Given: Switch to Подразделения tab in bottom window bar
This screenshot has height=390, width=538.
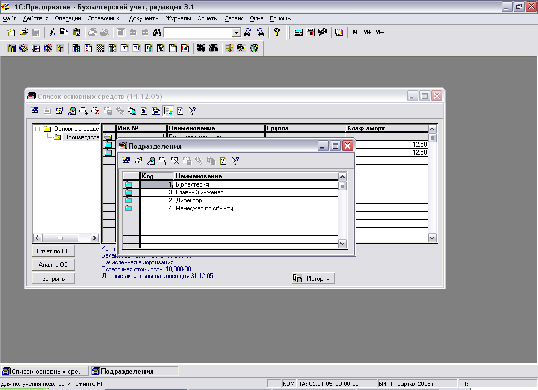Looking at the screenshot, I should 134,371.
